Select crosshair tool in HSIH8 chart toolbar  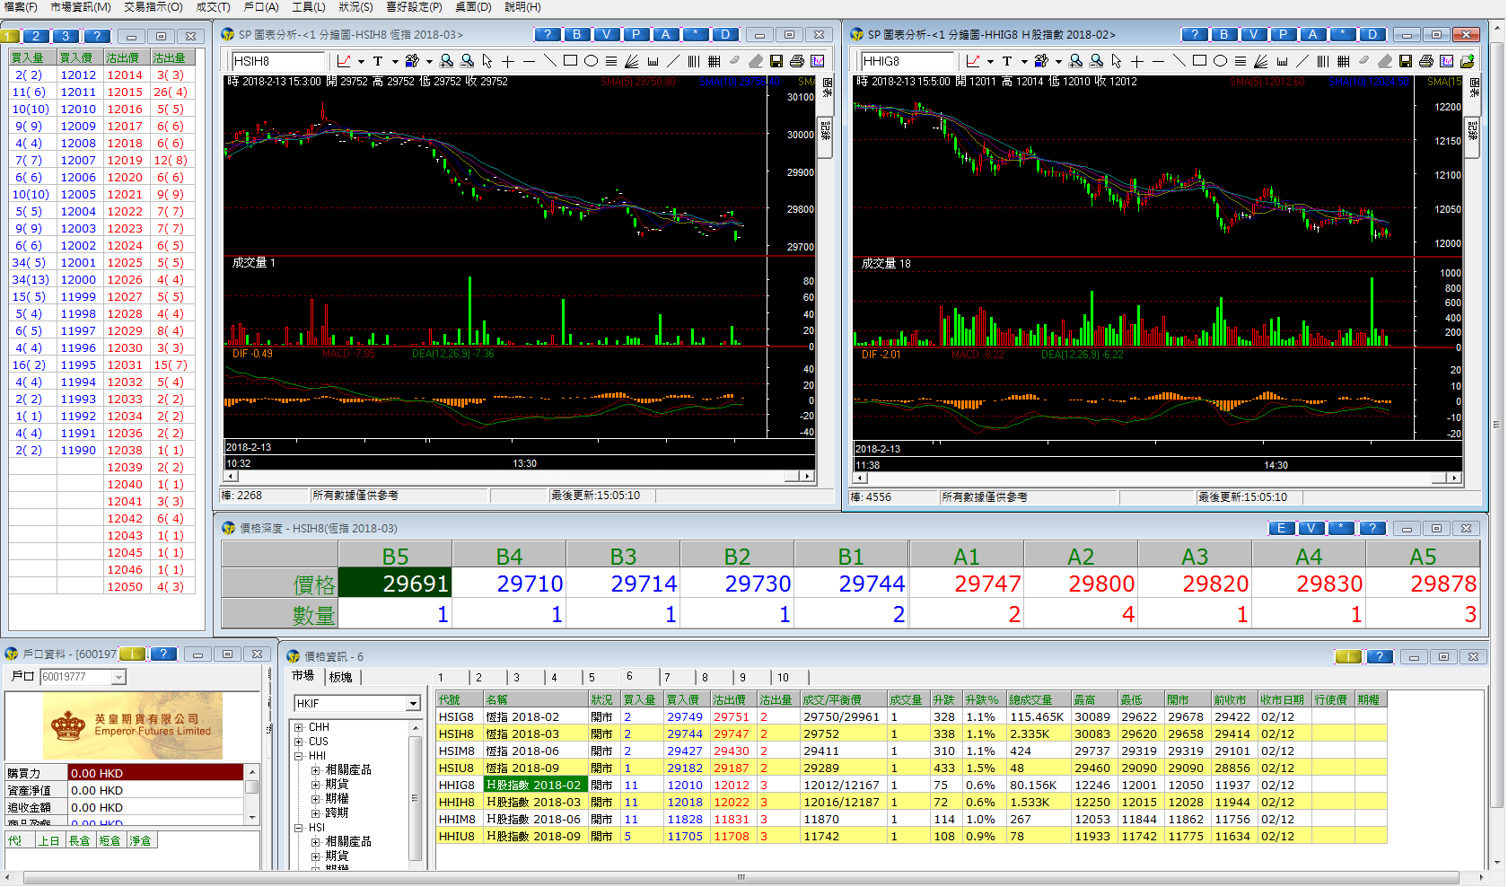tap(508, 61)
